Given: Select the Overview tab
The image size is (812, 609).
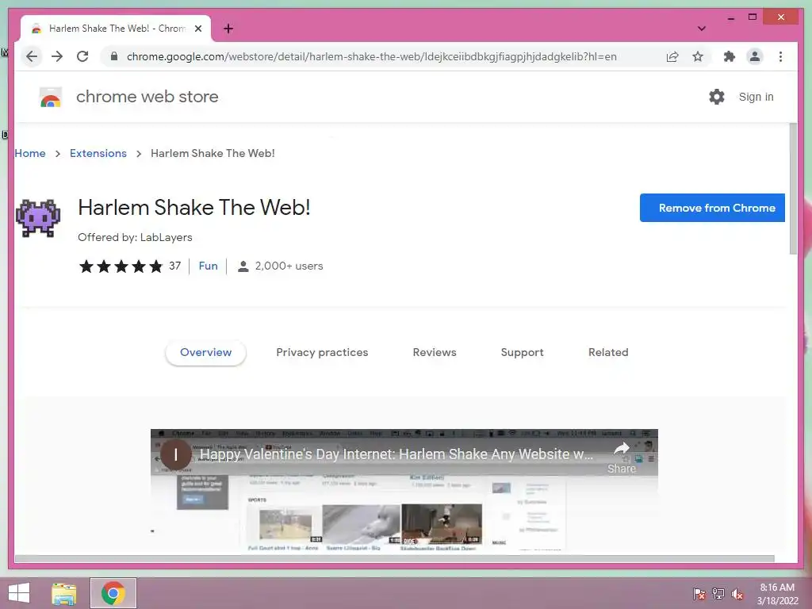Looking at the screenshot, I should pos(205,353).
